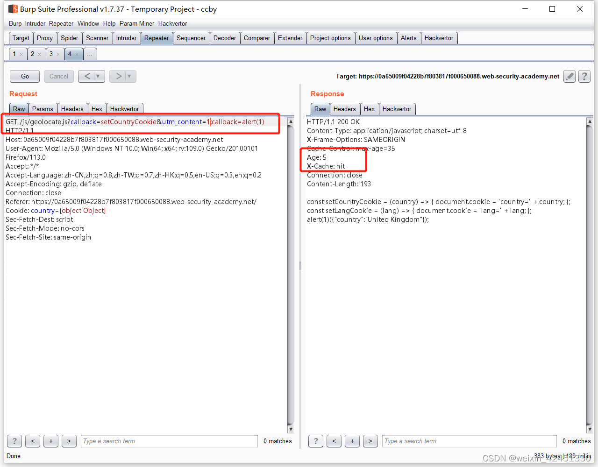The height and width of the screenshot is (467, 598).
Task: Open the Intruder menu in menu bar
Action: (x=35, y=23)
